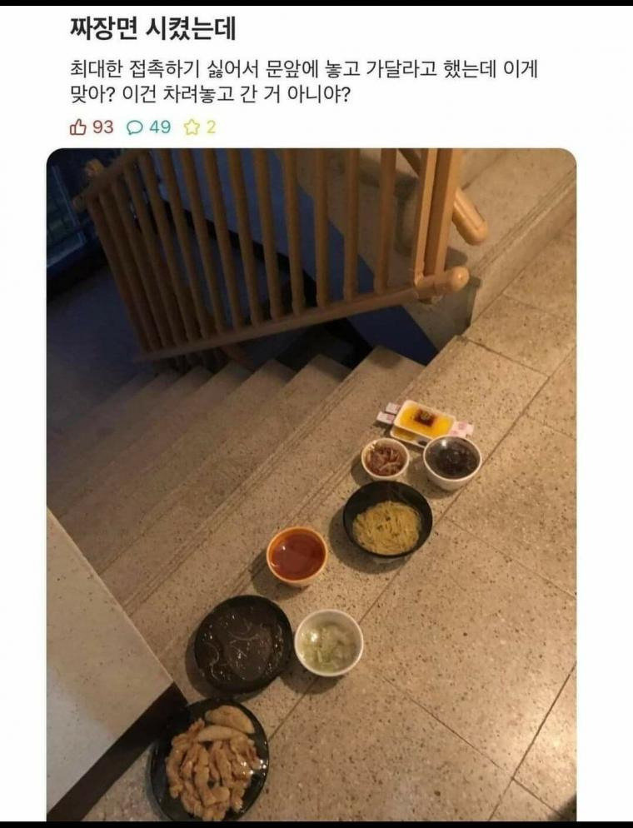This screenshot has height=828, width=633.
Task: Open the post title 짜장면 시켰는데
Action: coord(153,28)
